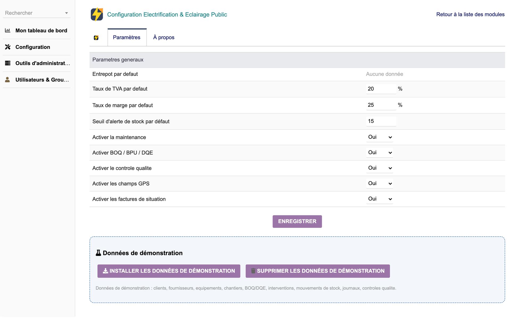518x318 pixels.
Task: Click the flask icon by Données de démonstration
Action: (98, 253)
